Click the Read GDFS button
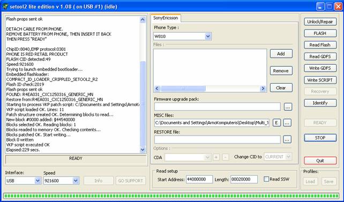Viewport: 344px width, 202px height. (320, 57)
